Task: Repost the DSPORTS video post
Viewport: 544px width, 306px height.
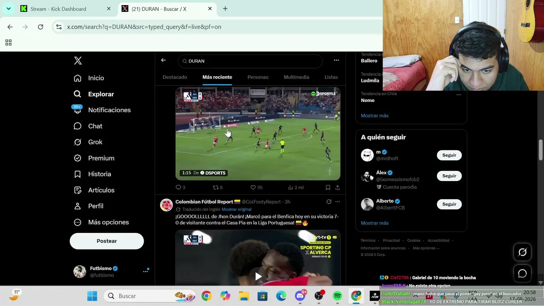Action: point(218,187)
